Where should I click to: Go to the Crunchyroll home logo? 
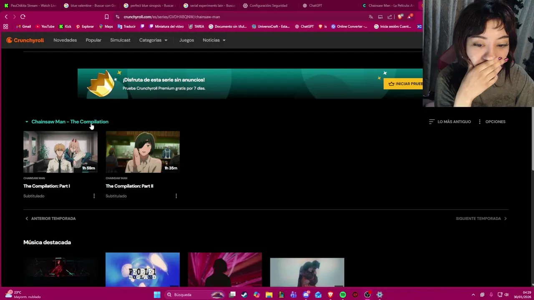click(x=25, y=40)
